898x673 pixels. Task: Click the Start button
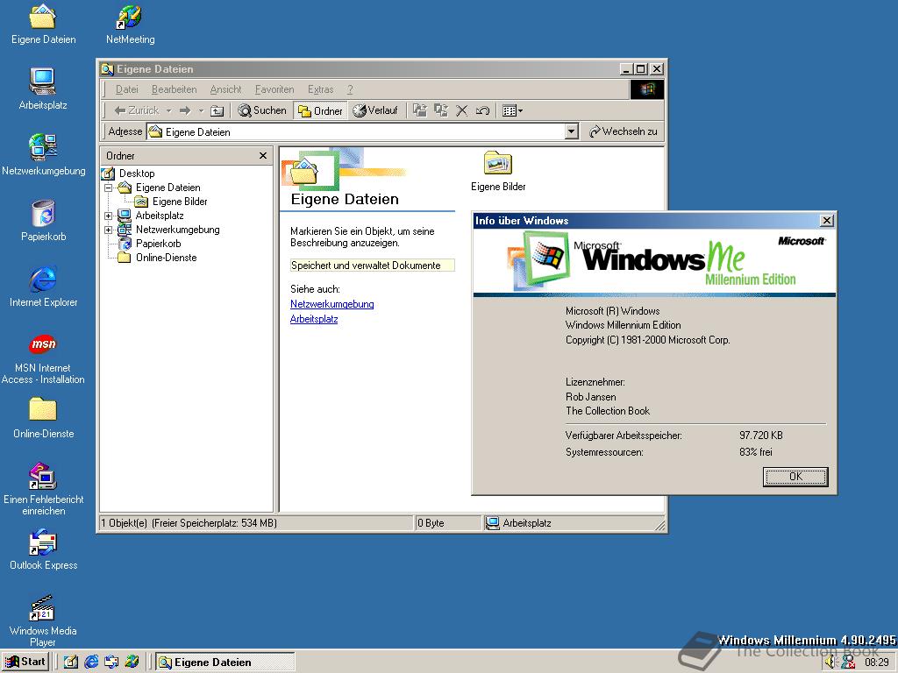pyautogui.click(x=25, y=662)
